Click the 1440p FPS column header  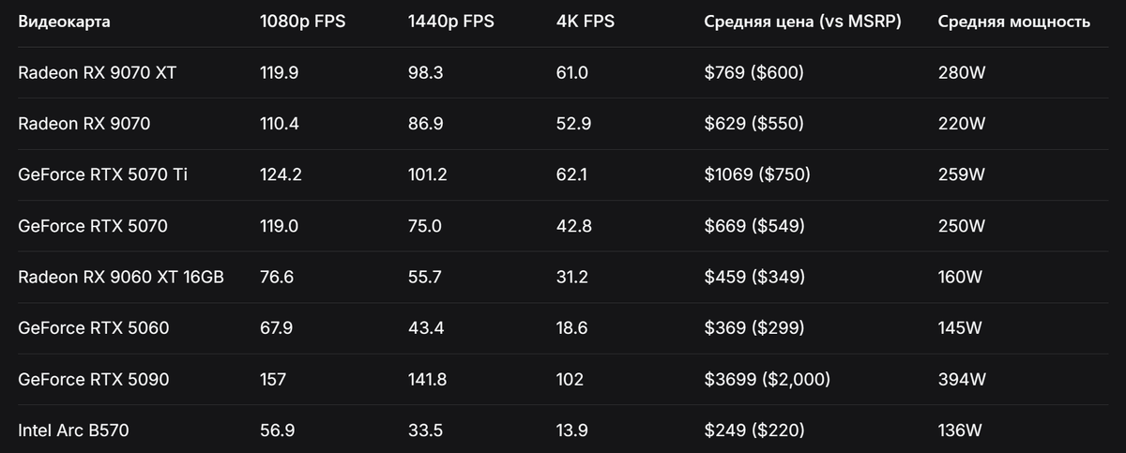(451, 22)
